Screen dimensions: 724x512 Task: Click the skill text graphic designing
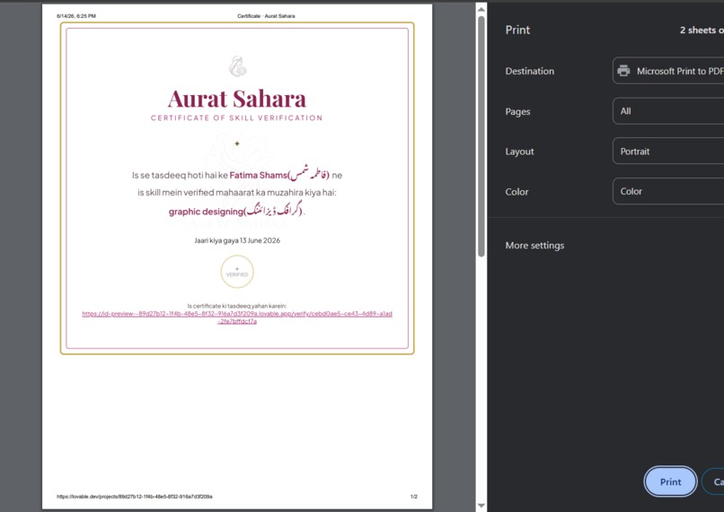pyautogui.click(x=206, y=212)
